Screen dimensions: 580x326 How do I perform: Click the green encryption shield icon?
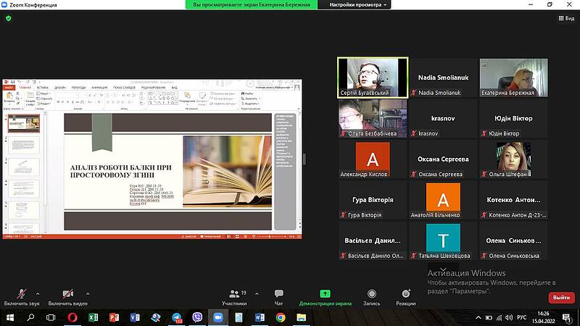pyautogui.click(x=9, y=18)
